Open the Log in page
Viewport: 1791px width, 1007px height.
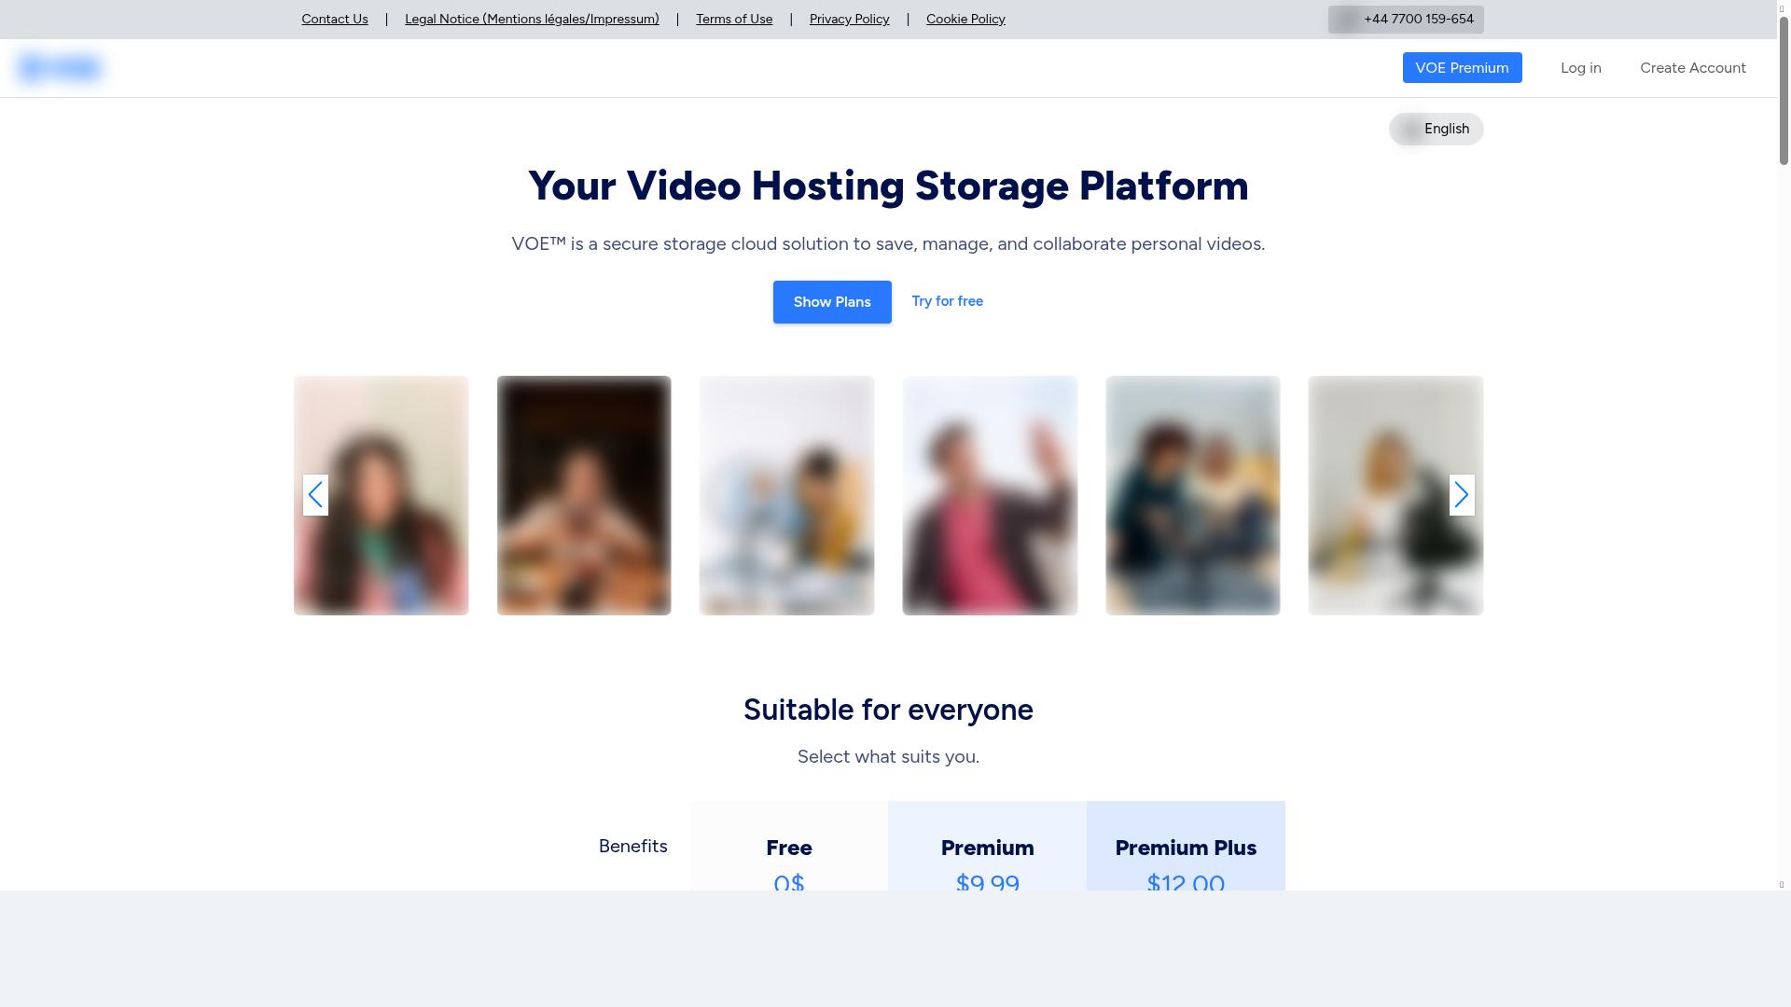tap(1580, 68)
